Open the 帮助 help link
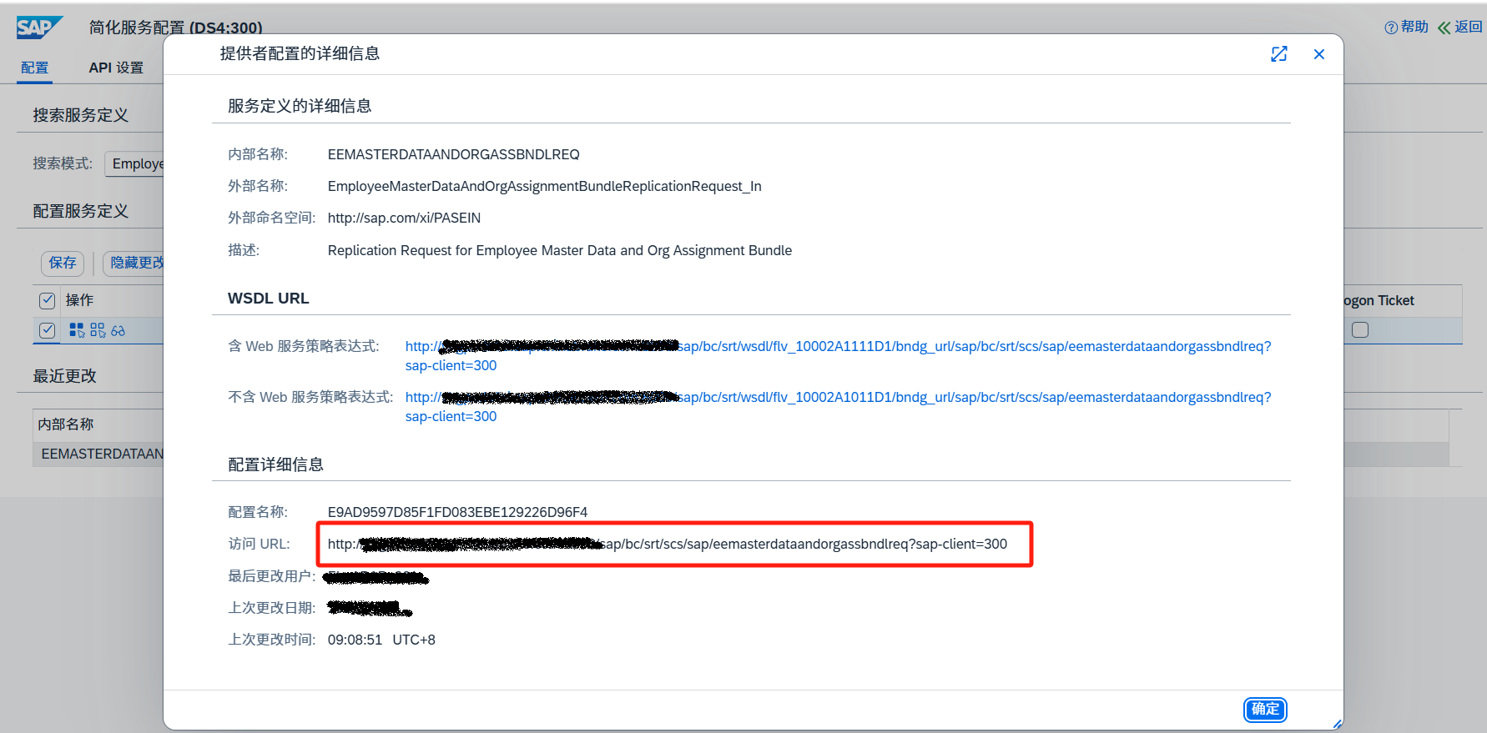The height and width of the screenshot is (733, 1487). coord(1407,28)
